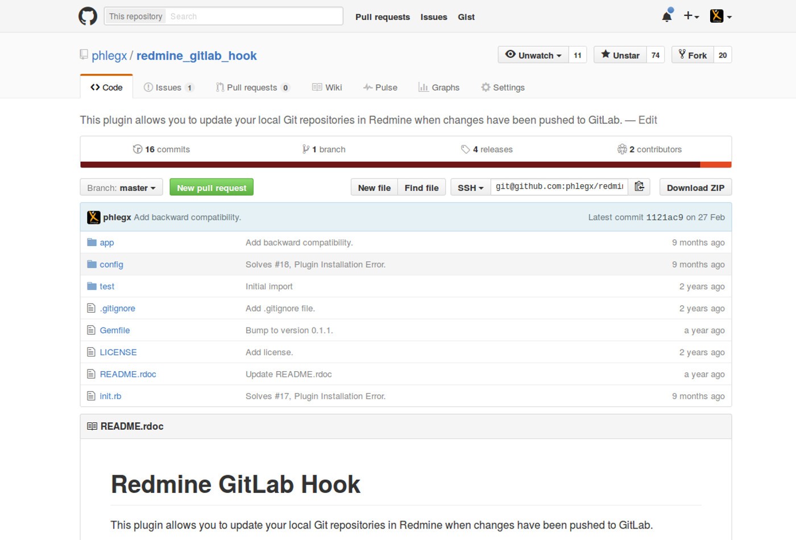
Task: Switch to the Code tab
Action: click(x=106, y=87)
